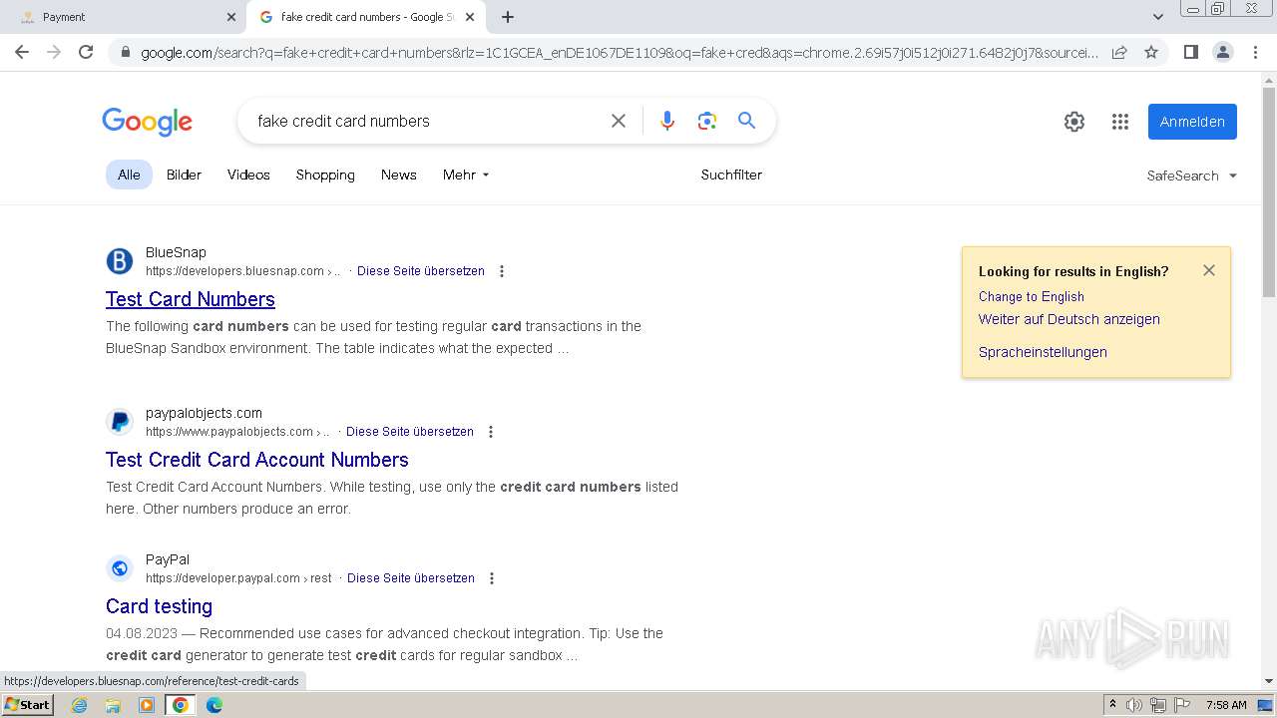View site information lock icon
The image size is (1277, 718).
tap(125, 53)
